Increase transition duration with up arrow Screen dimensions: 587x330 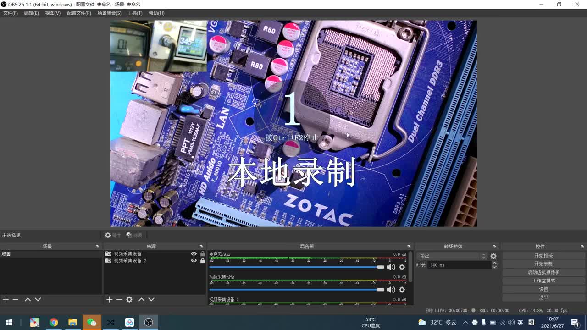[x=494, y=263]
